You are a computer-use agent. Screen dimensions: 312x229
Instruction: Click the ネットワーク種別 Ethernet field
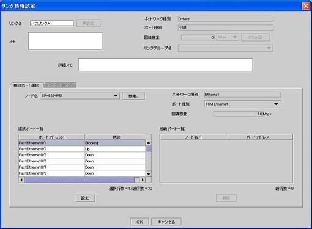242,95
